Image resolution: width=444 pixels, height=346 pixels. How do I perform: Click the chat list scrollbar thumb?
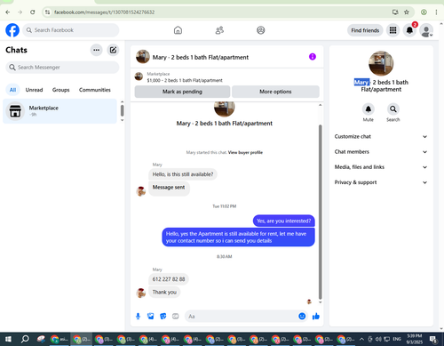pos(122,110)
